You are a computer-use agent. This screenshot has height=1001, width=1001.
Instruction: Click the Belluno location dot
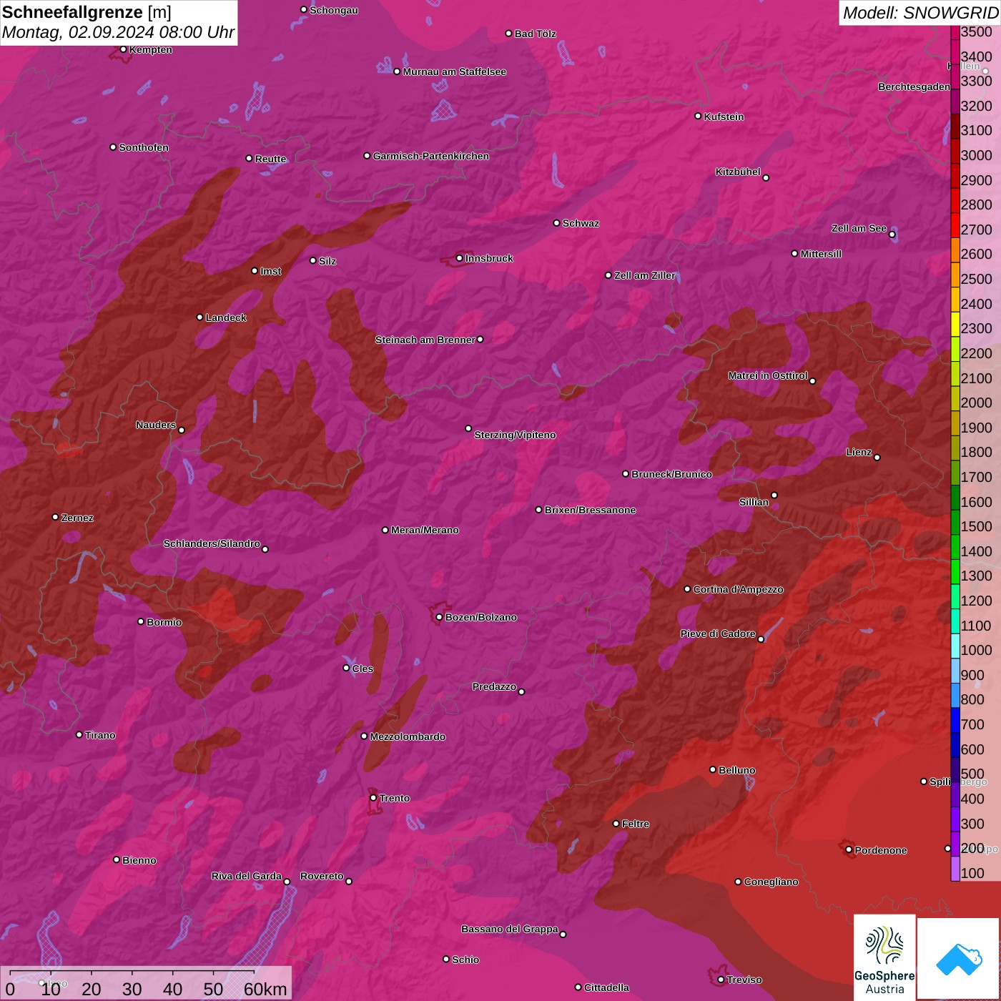[x=713, y=769]
